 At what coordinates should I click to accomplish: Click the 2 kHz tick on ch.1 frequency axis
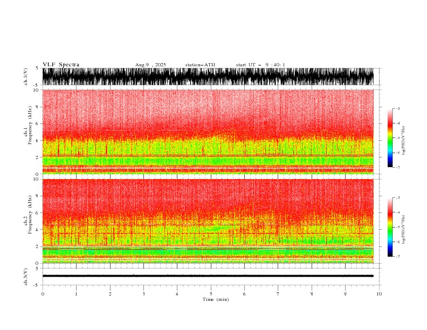(37, 157)
